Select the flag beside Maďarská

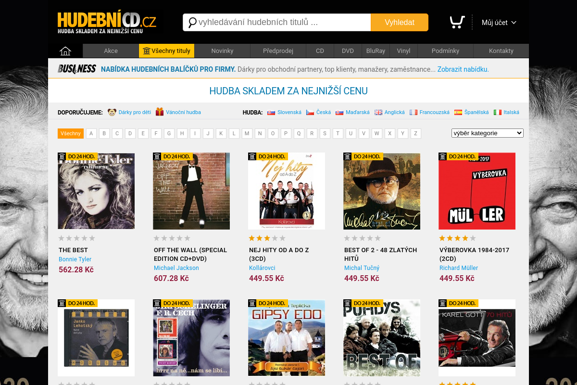[x=339, y=112]
